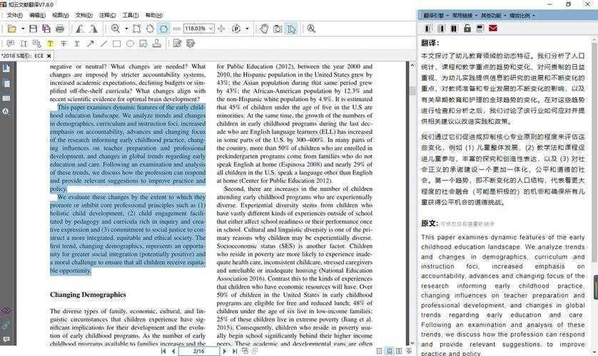
Task: Select the text box annotation tool
Action: [x=24, y=43]
